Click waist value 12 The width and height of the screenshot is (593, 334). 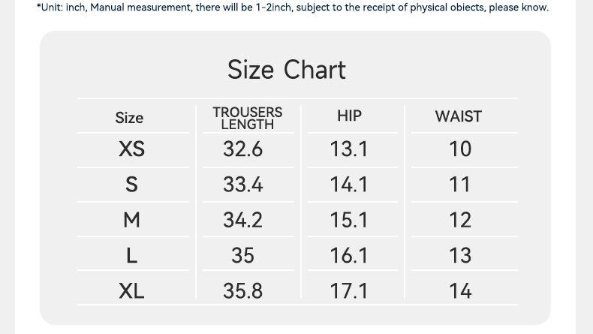point(460,220)
